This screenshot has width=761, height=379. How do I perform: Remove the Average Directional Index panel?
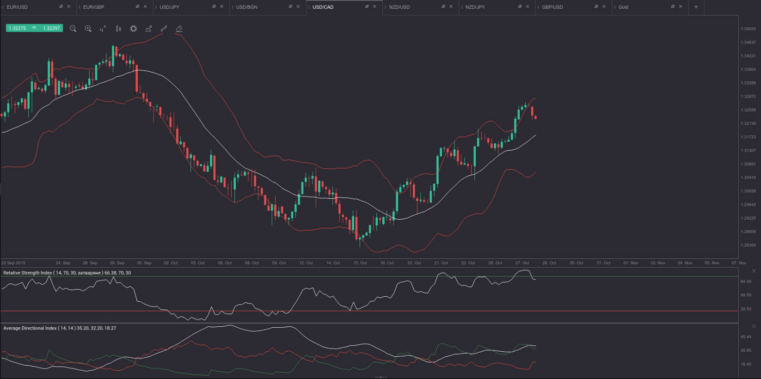tap(754, 326)
